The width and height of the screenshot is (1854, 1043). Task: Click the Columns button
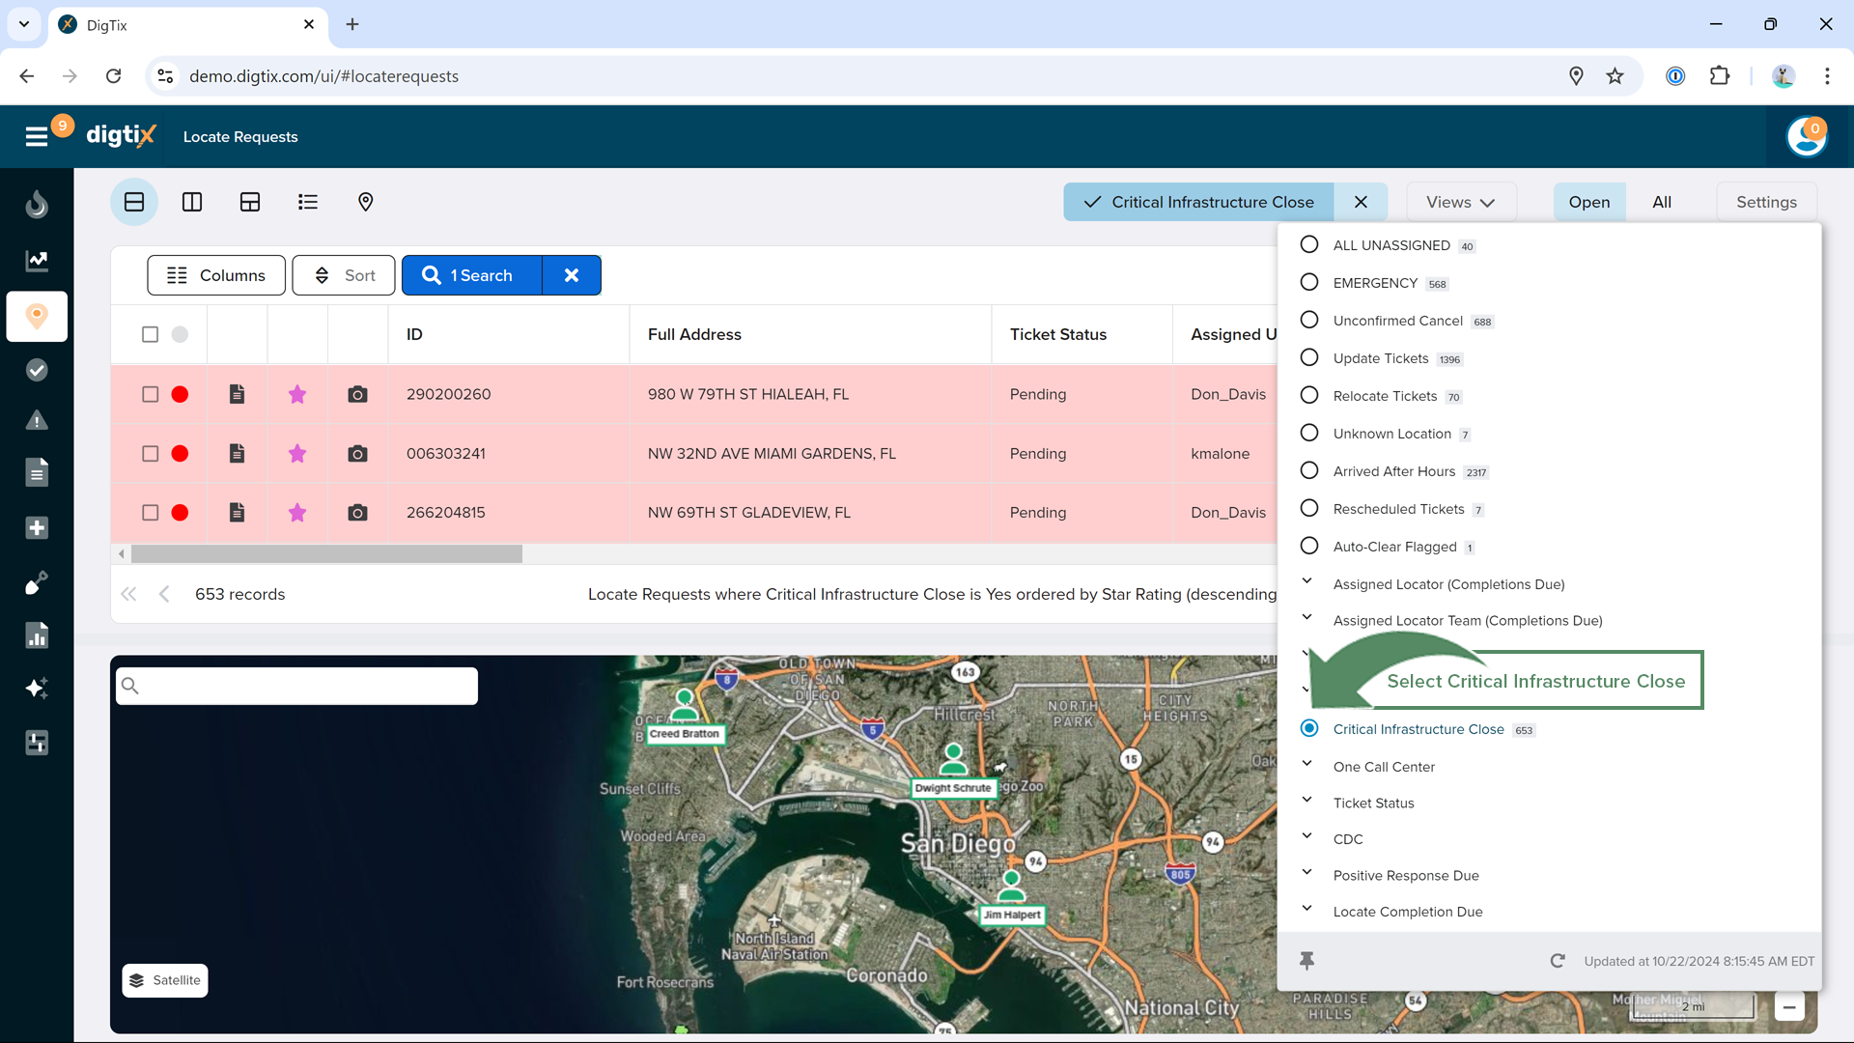[216, 275]
